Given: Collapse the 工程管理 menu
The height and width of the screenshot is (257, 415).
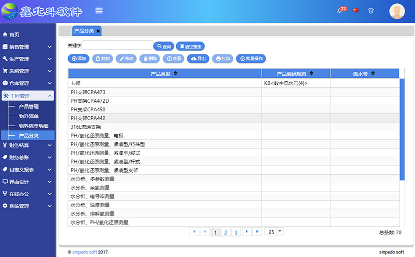Looking at the screenshot, I should tap(28, 96).
